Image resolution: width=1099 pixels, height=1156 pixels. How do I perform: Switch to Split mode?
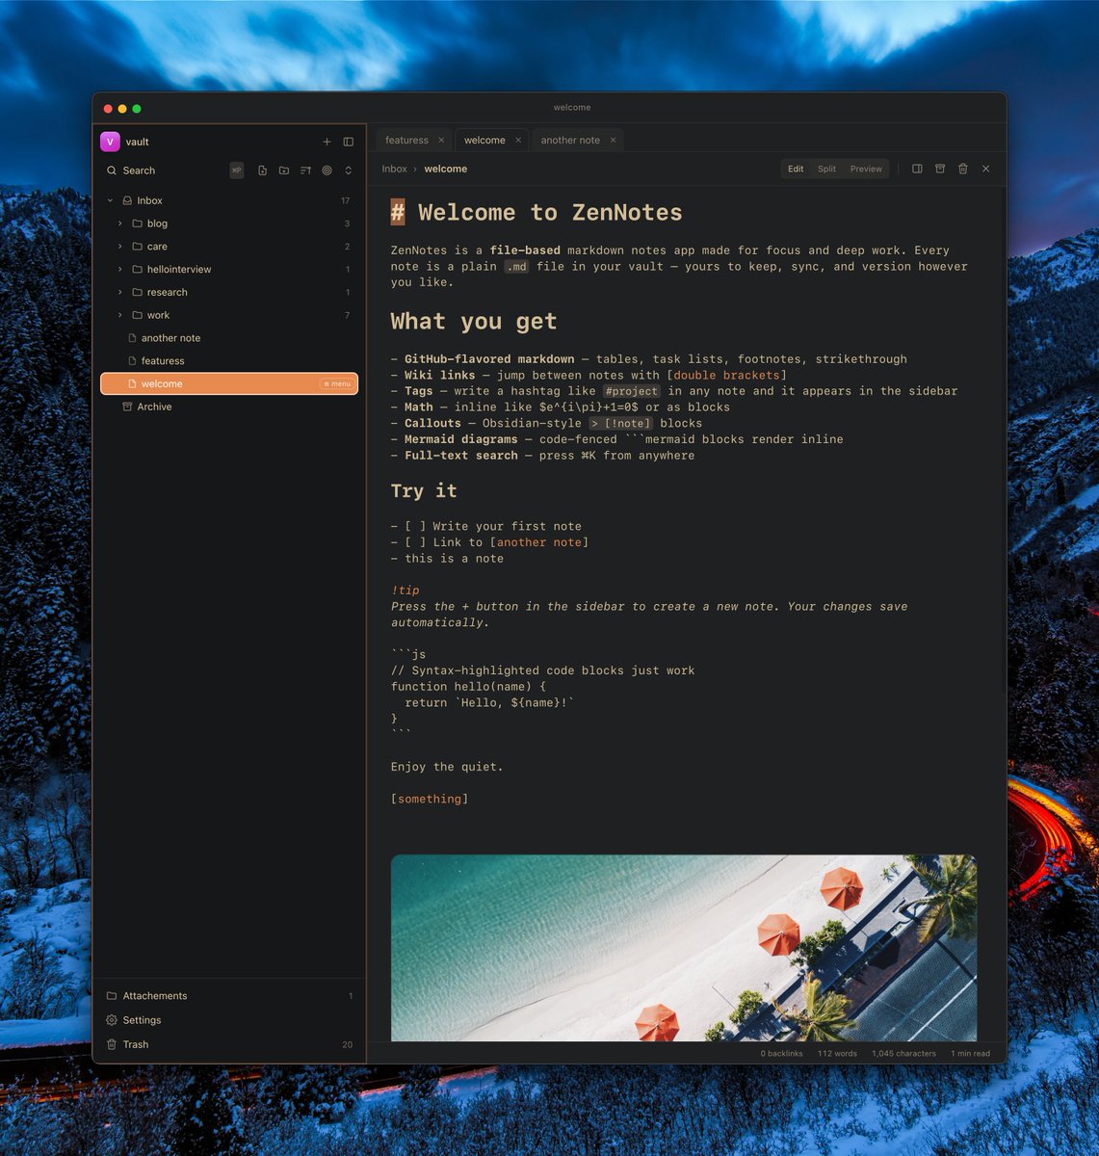click(826, 169)
